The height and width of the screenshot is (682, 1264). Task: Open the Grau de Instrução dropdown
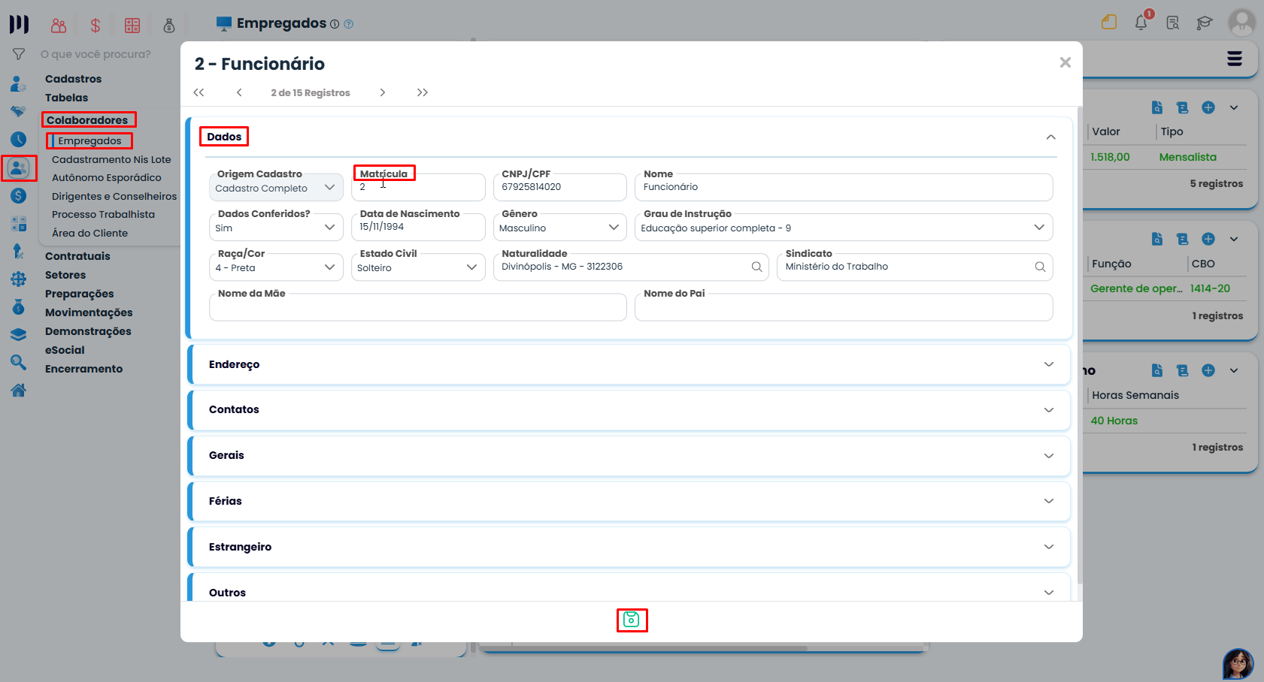pos(844,228)
